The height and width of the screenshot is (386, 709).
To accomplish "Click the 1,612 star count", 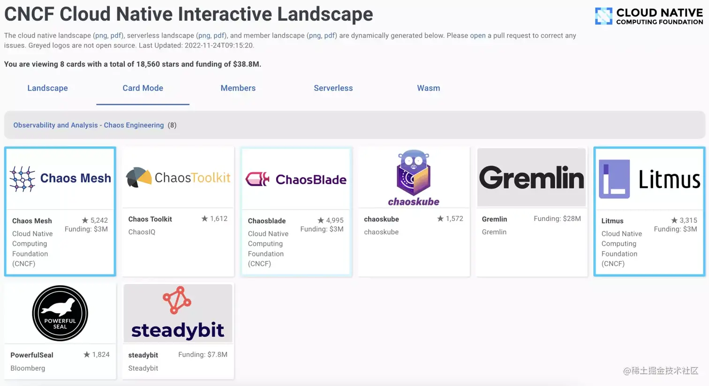I will point(219,219).
